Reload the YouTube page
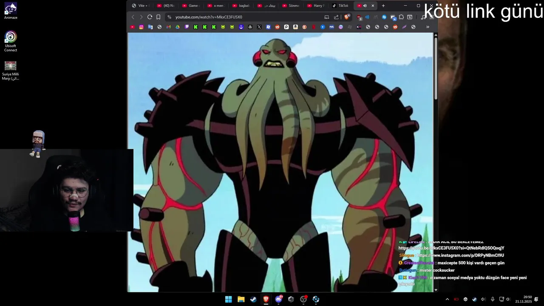The width and height of the screenshot is (544, 306). click(150, 17)
